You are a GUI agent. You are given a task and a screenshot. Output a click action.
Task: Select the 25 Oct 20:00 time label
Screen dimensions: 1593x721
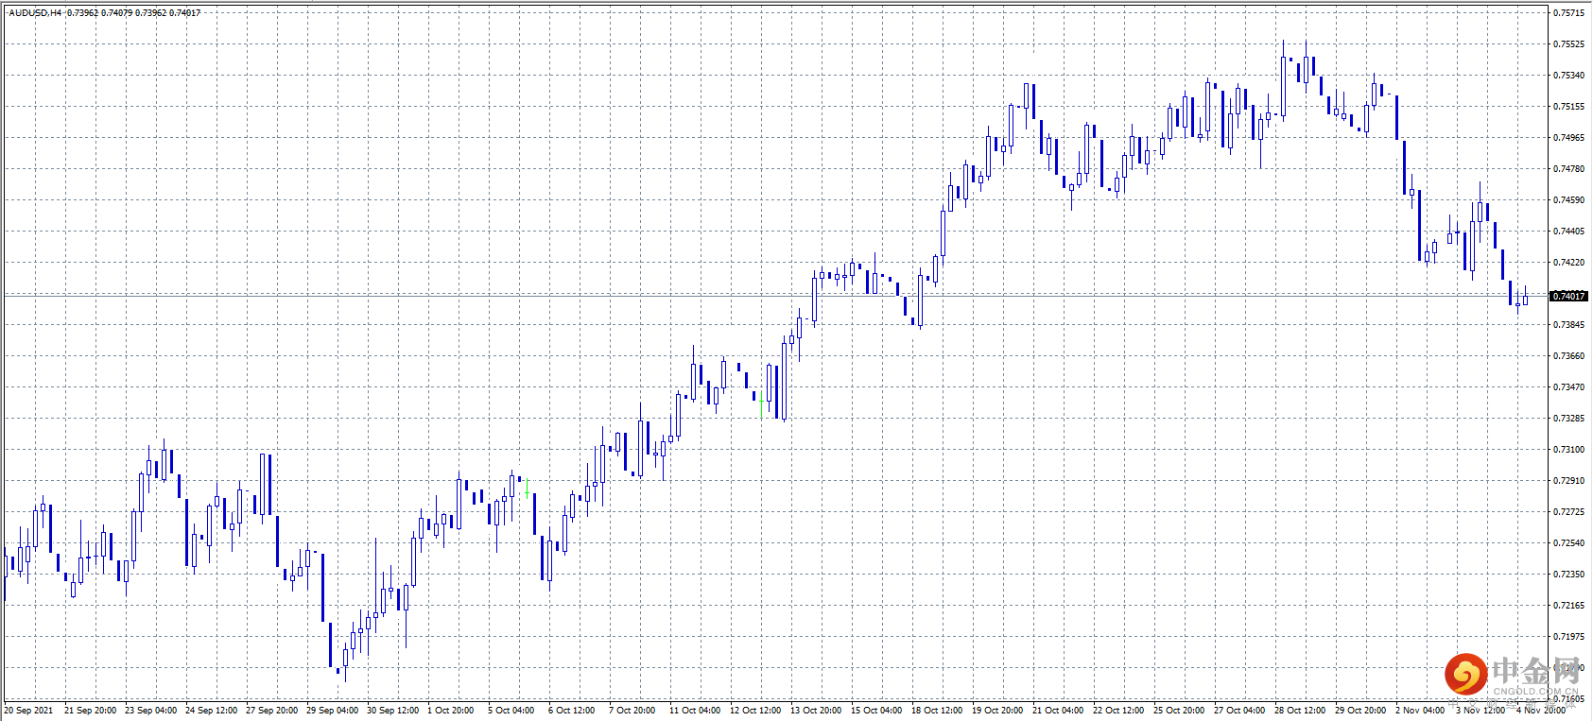pos(1179,711)
